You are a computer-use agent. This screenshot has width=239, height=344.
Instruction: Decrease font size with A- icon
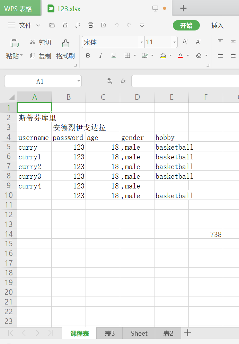[x=198, y=42]
